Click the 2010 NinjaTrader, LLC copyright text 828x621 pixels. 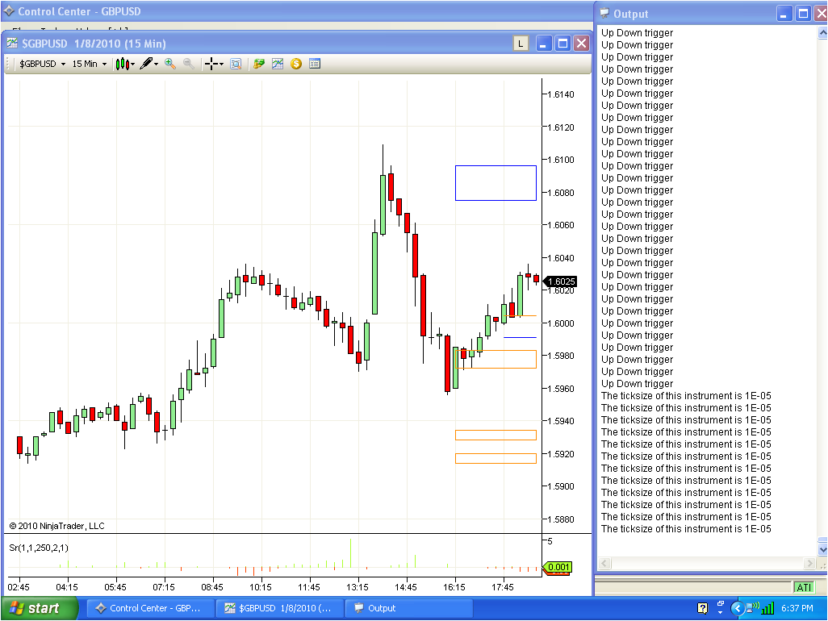pos(57,526)
